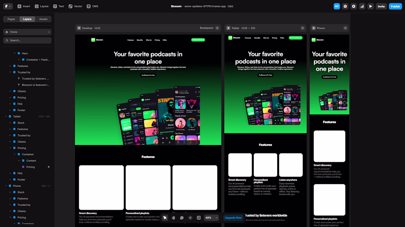This screenshot has width=405, height=227.
Task: Click the blue Publish button
Action: click(x=395, y=7)
